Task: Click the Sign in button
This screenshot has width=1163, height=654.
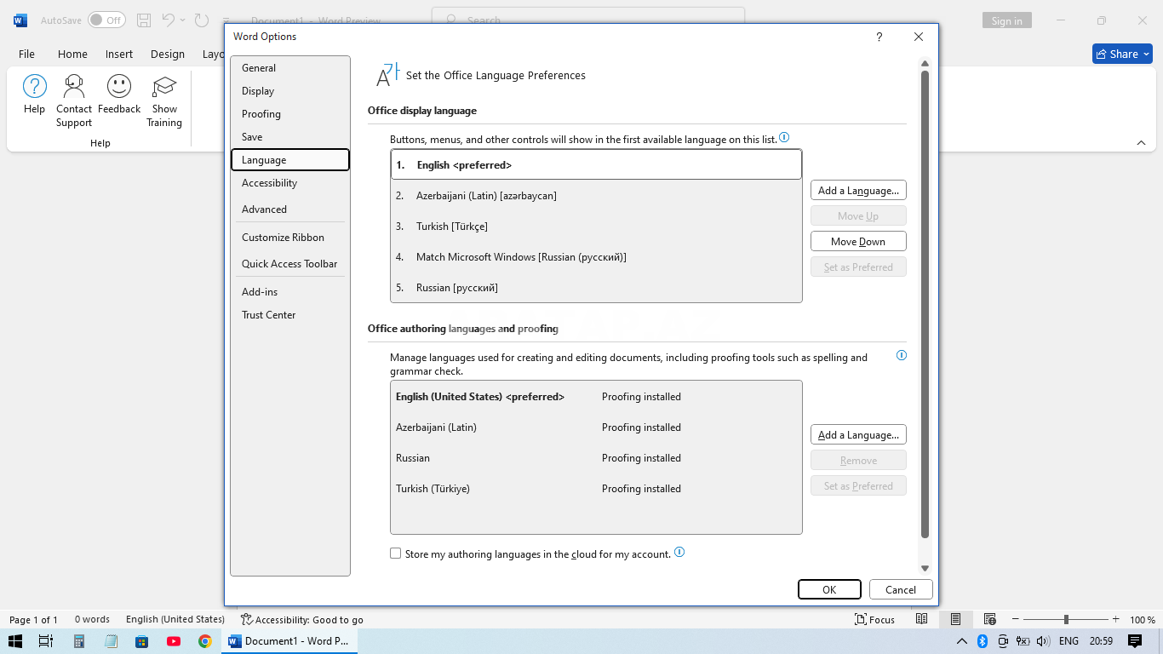Action: point(1006,21)
